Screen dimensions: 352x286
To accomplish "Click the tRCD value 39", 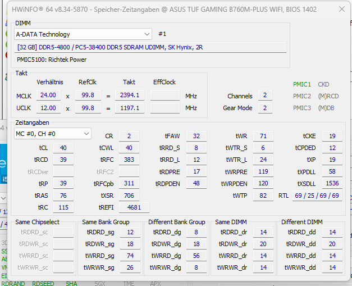I will click(x=63, y=160).
